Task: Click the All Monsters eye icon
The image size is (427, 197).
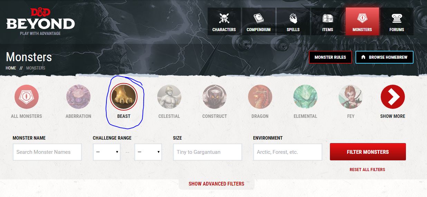Action: tap(27, 97)
